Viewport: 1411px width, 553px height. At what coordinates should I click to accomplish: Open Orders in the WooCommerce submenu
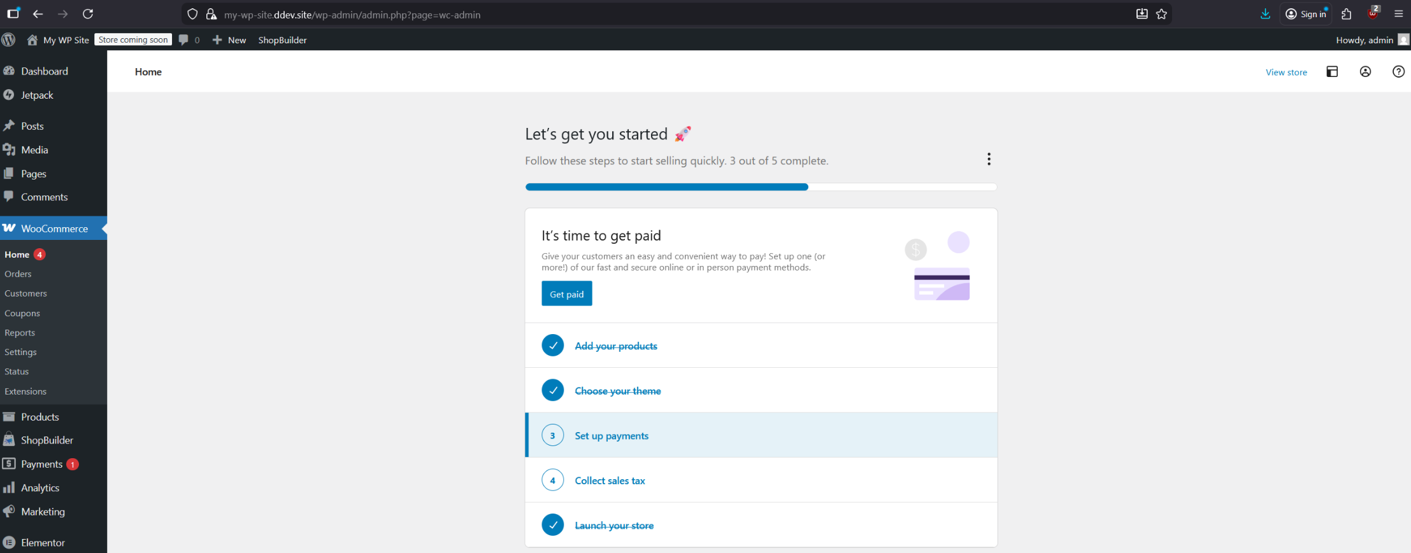click(18, 274)
